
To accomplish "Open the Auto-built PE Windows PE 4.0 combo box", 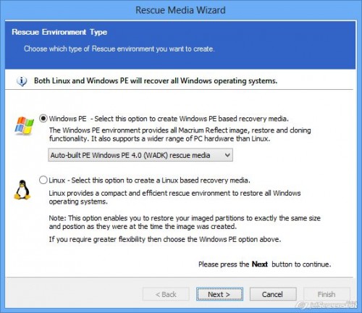I will click(x=140, y=155).
